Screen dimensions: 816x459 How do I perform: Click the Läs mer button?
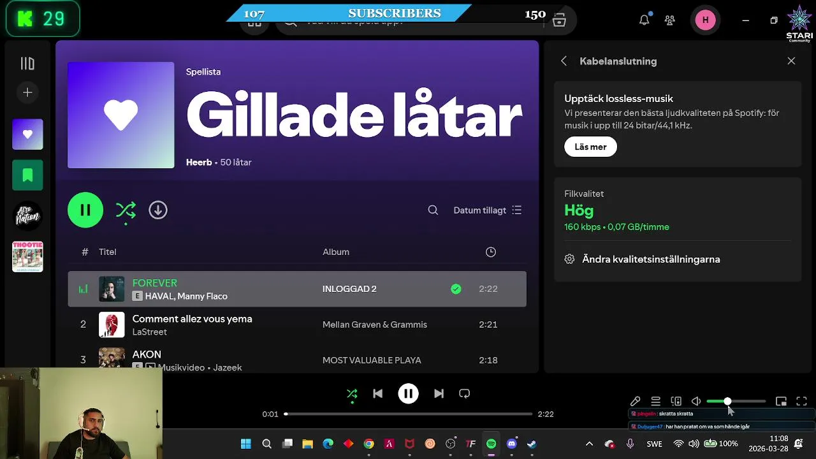coord(590,147)
